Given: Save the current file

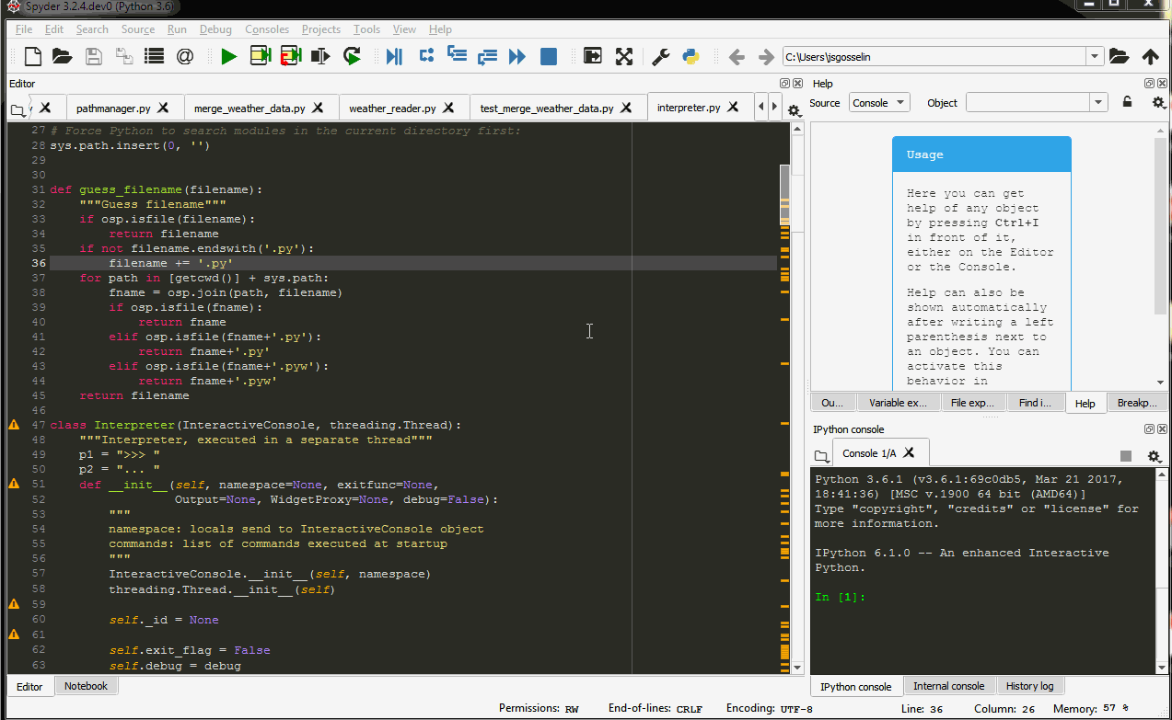Looking at the screenshot, I should [93, 57].
